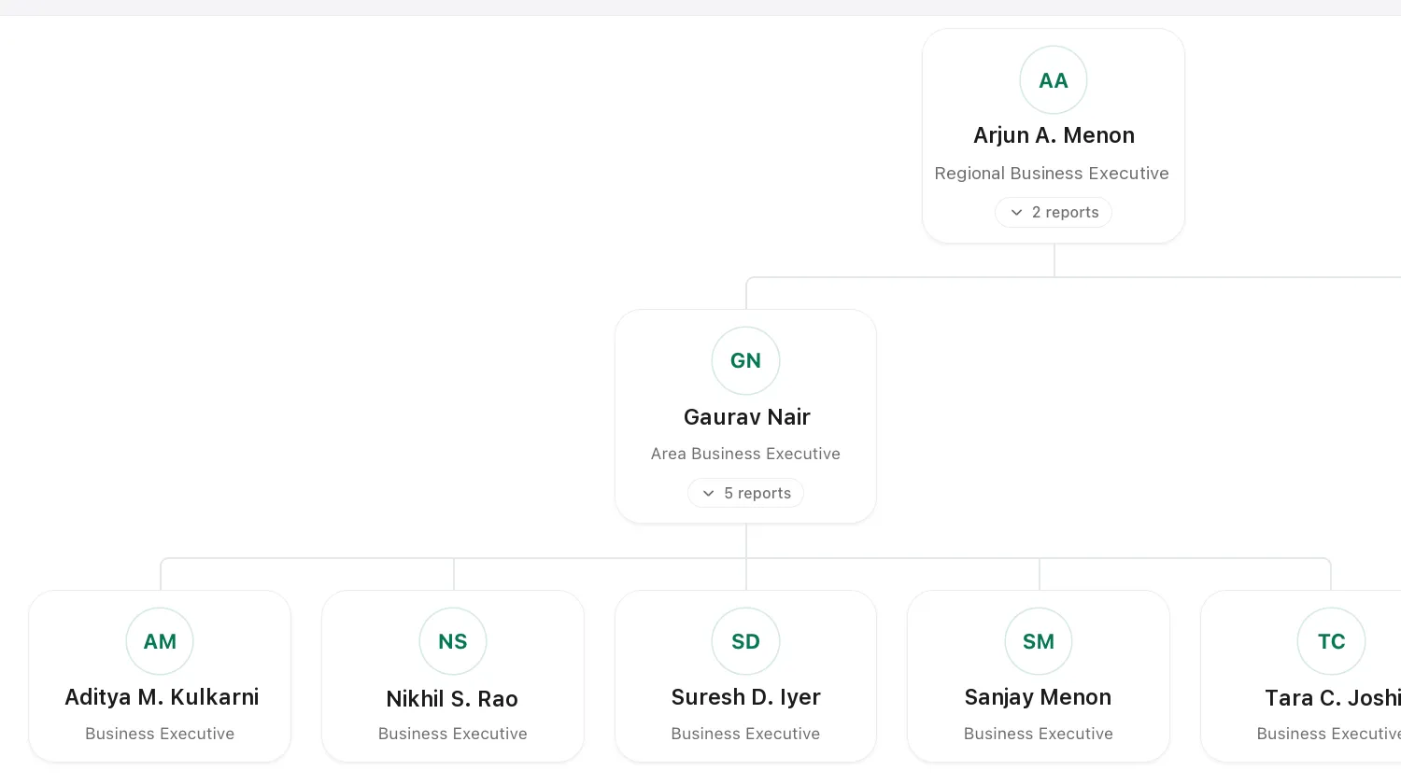Select the name Tara C. Joshi
The image size is (1401, 784).
pyautogui.click(x=1333, y=697)
